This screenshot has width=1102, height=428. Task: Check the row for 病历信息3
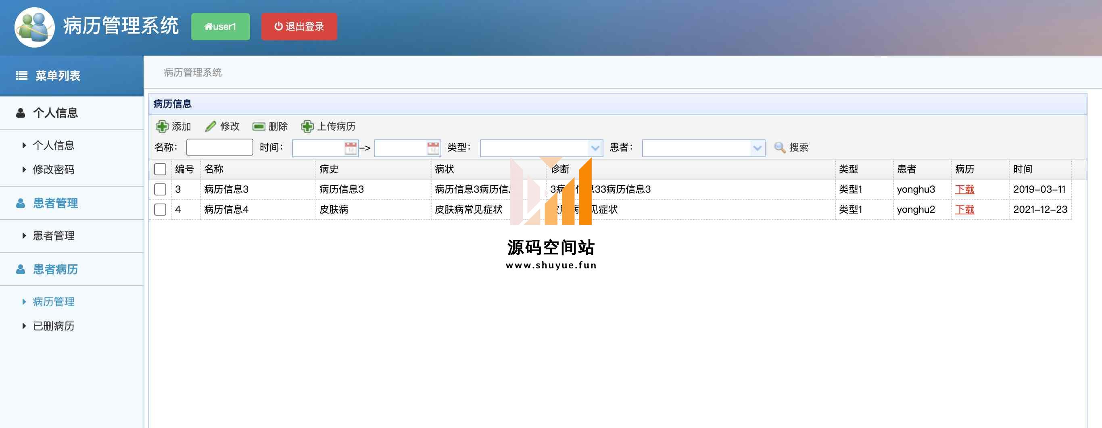(160, 189)
